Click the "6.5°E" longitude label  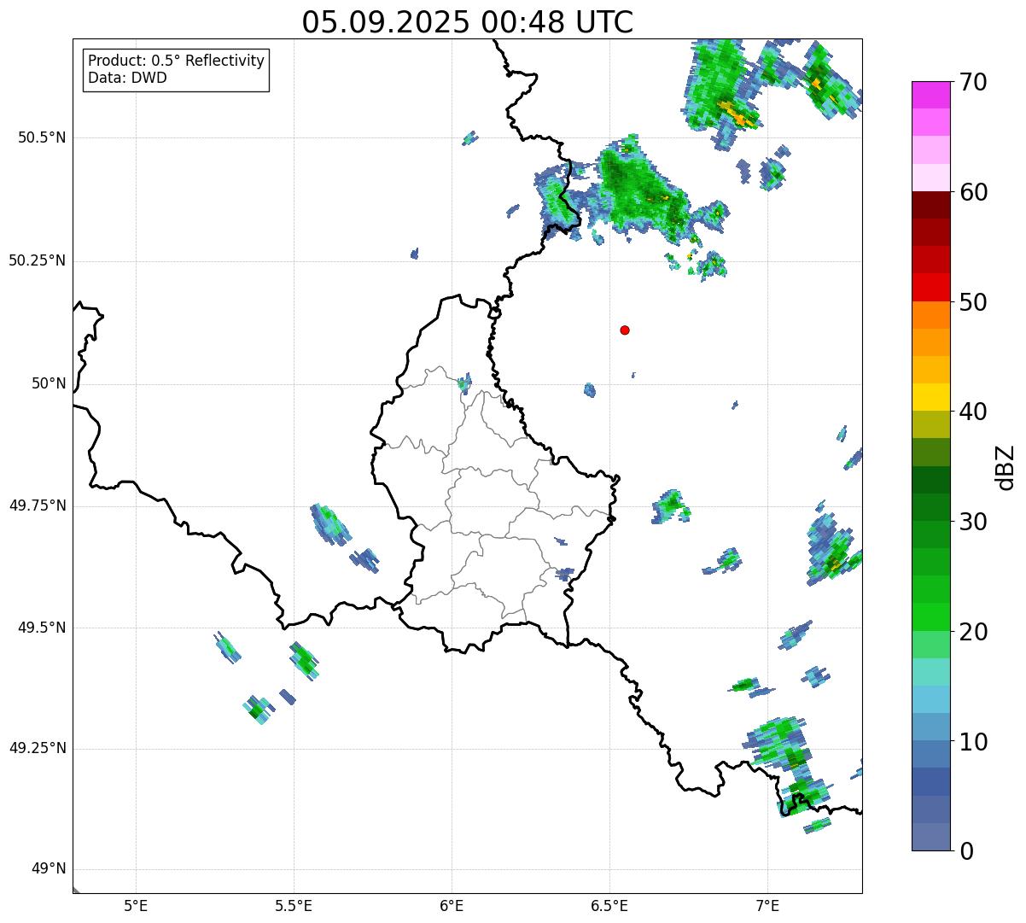point(609,905)
